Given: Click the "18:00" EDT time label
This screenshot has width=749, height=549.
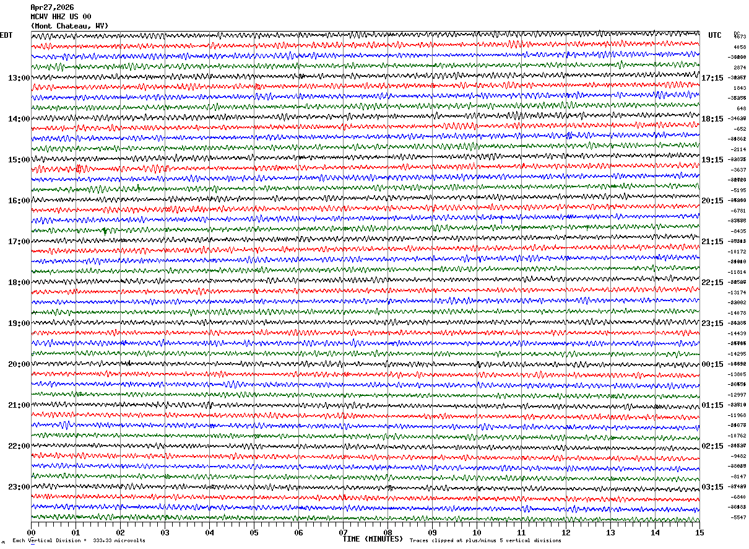Looking at the screenshot, I should [19, 283].
